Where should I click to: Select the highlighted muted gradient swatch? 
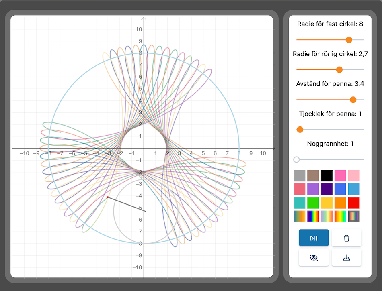(x=354, y=216)
